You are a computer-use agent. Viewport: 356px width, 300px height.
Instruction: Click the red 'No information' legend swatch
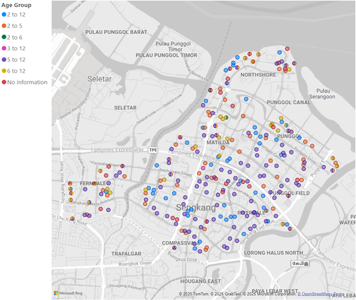tap(4, 82)
